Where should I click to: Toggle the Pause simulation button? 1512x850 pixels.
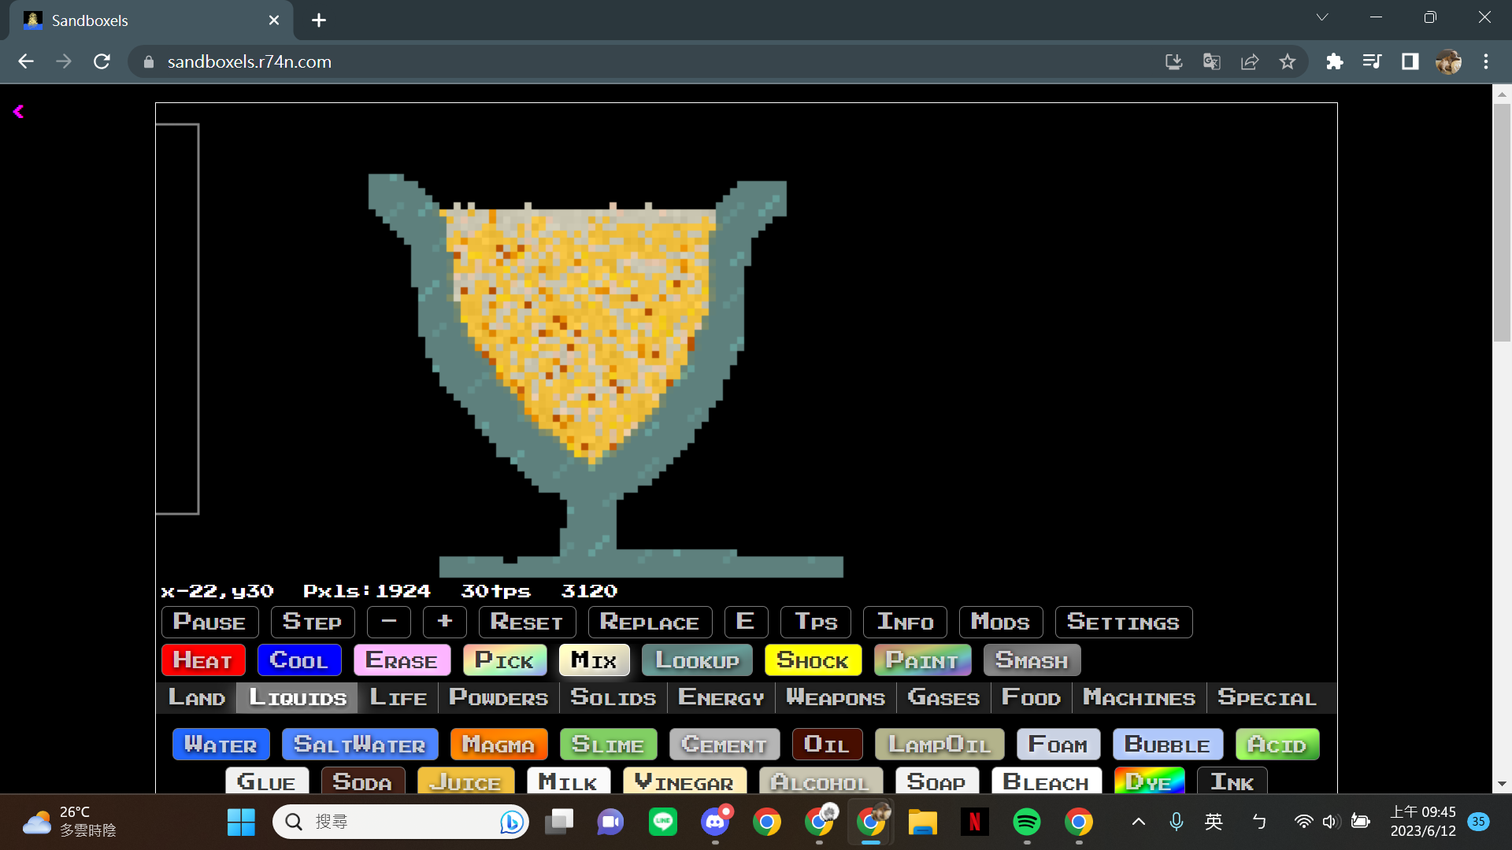click(209, 622)
